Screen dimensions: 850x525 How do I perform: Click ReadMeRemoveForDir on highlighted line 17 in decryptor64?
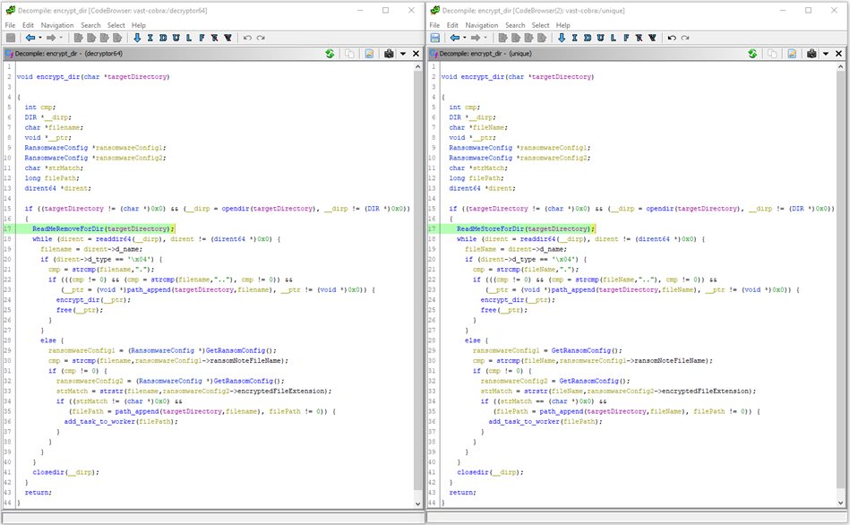pos(68,228)
